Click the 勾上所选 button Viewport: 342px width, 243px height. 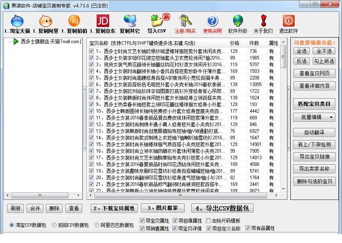tap(324, 61)
